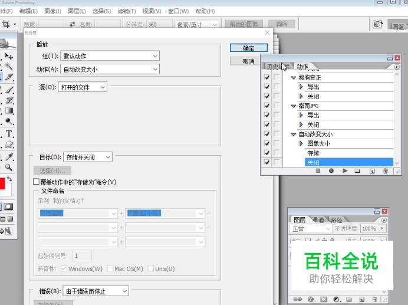The height and width of the screenshot is (305, 408).
Task: Open the 像素/英寸 resolution unit dropdown
Action: coord(196,25)
